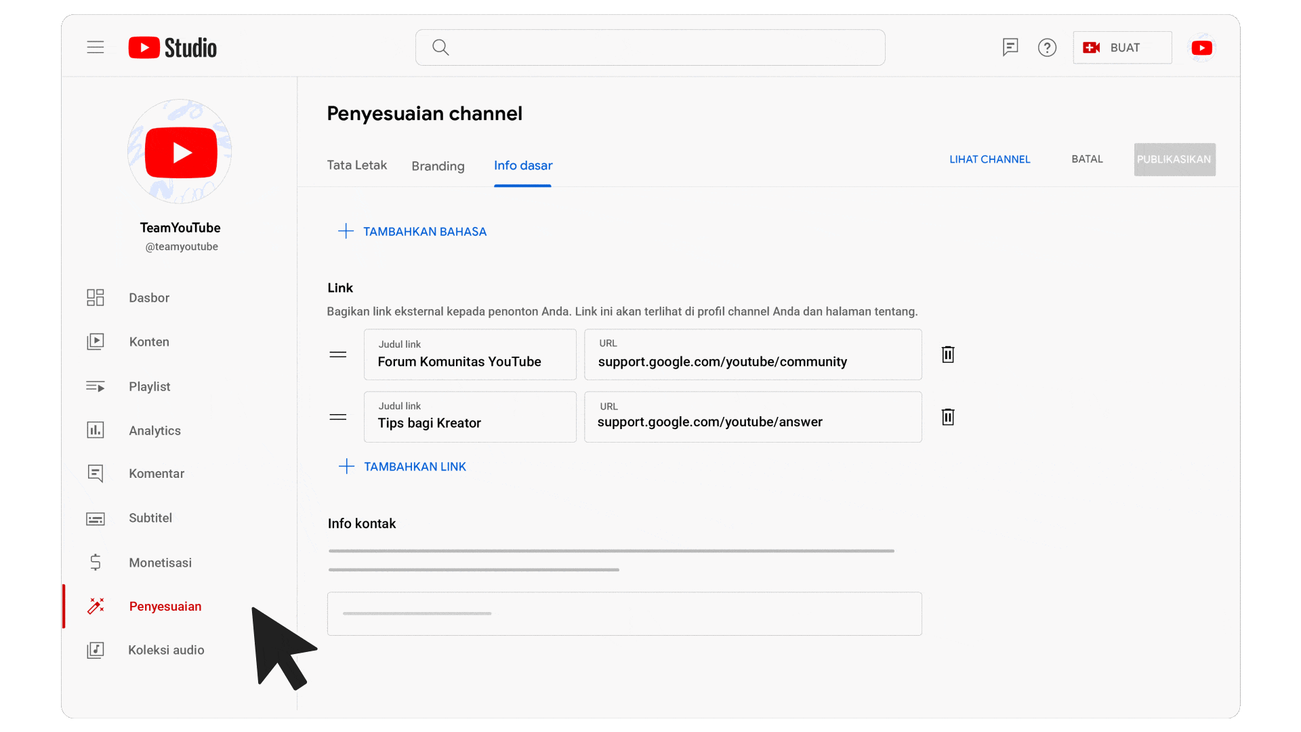
Task: Click the Playlist sidebar icon
Action: (96, 386)
